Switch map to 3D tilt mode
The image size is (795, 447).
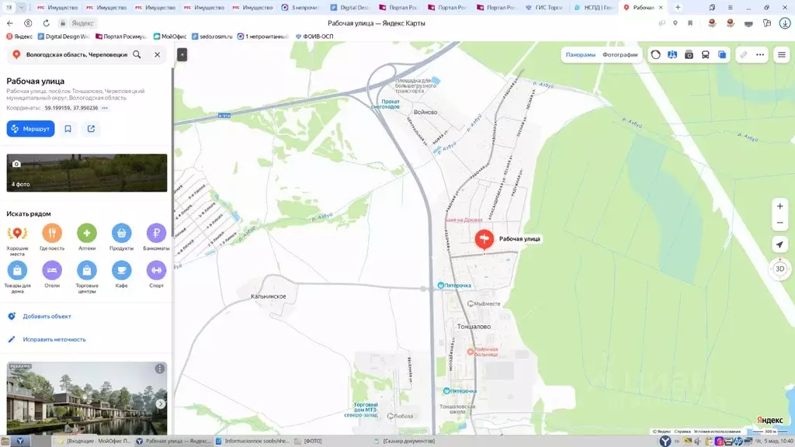(x=779, y=269)
